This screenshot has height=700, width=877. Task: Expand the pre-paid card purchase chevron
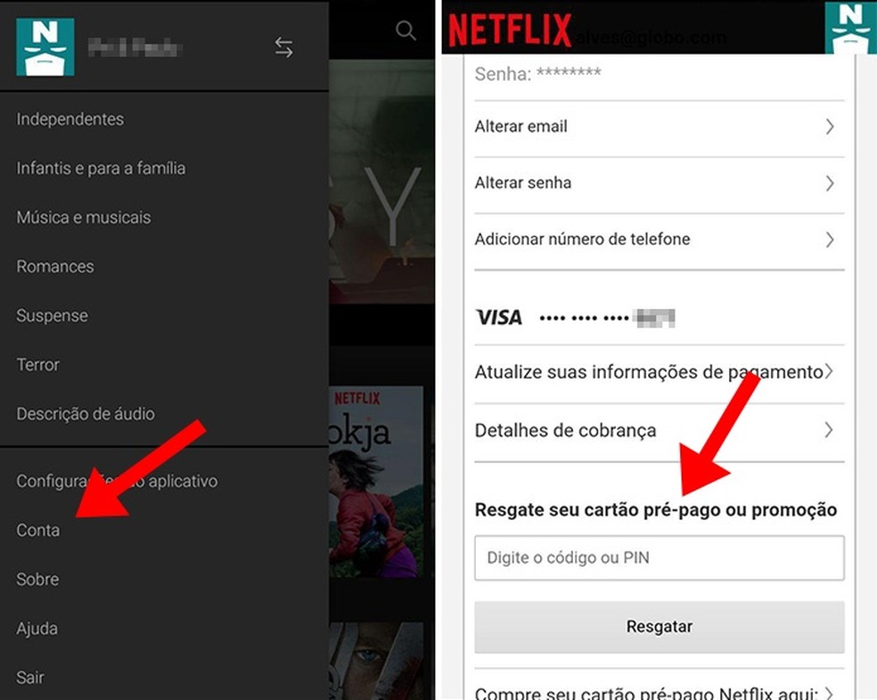coord(830,692)
